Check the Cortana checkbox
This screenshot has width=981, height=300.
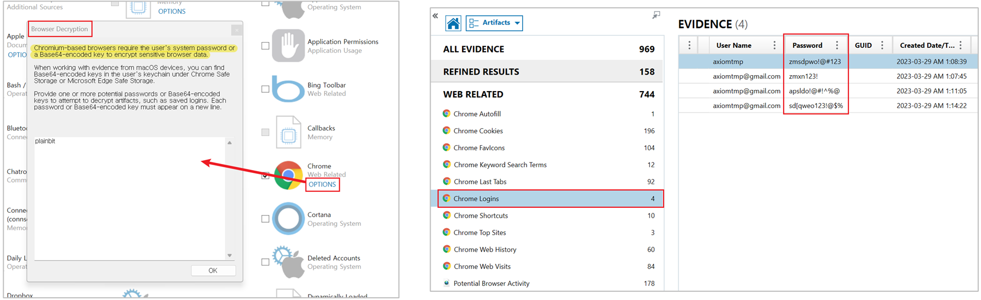pos(265,218)
